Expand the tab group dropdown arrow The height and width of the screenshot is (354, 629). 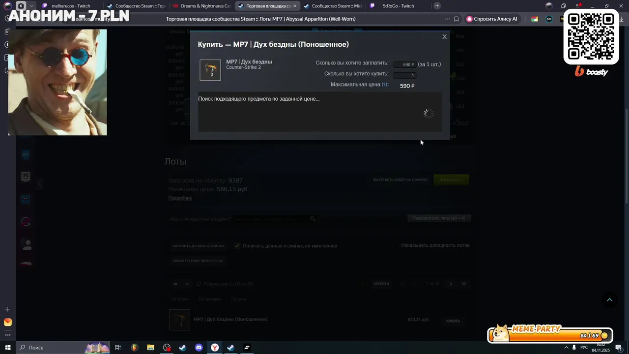coord(31,6)
